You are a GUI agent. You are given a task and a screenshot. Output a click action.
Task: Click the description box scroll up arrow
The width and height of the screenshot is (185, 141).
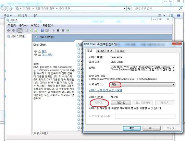pyautogui.click(x=173, y=68)
